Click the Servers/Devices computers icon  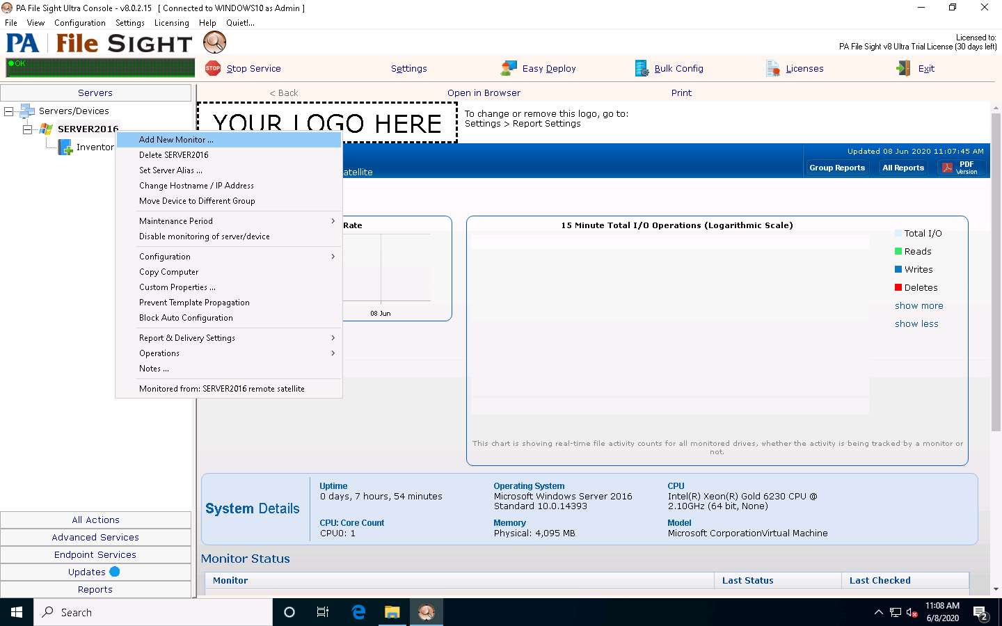click(27, 111)
